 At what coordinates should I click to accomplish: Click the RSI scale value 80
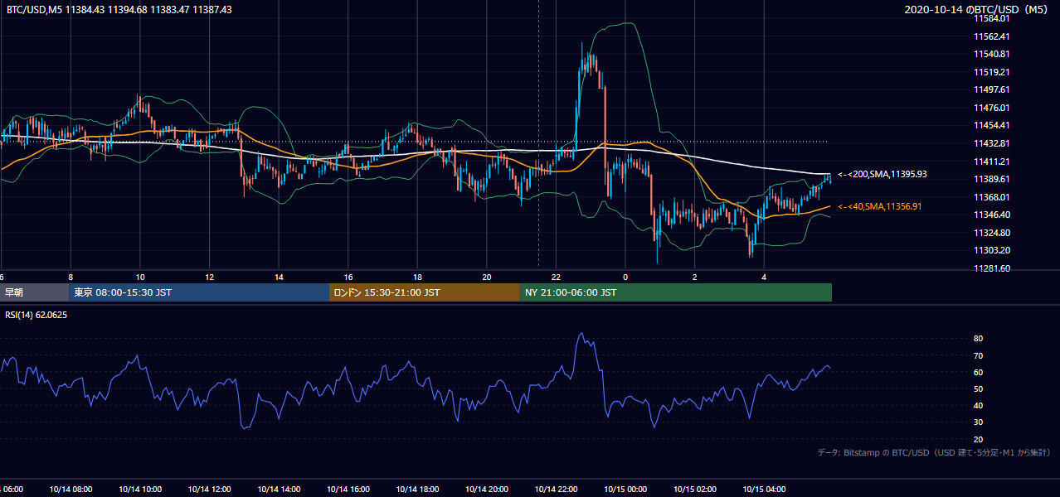point(979,339)
